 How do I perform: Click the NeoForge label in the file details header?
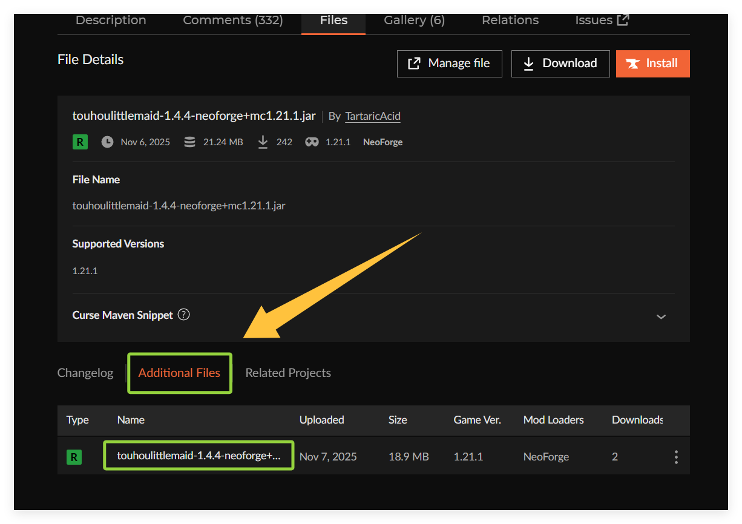pyautogui.click(x=382, y=142)
